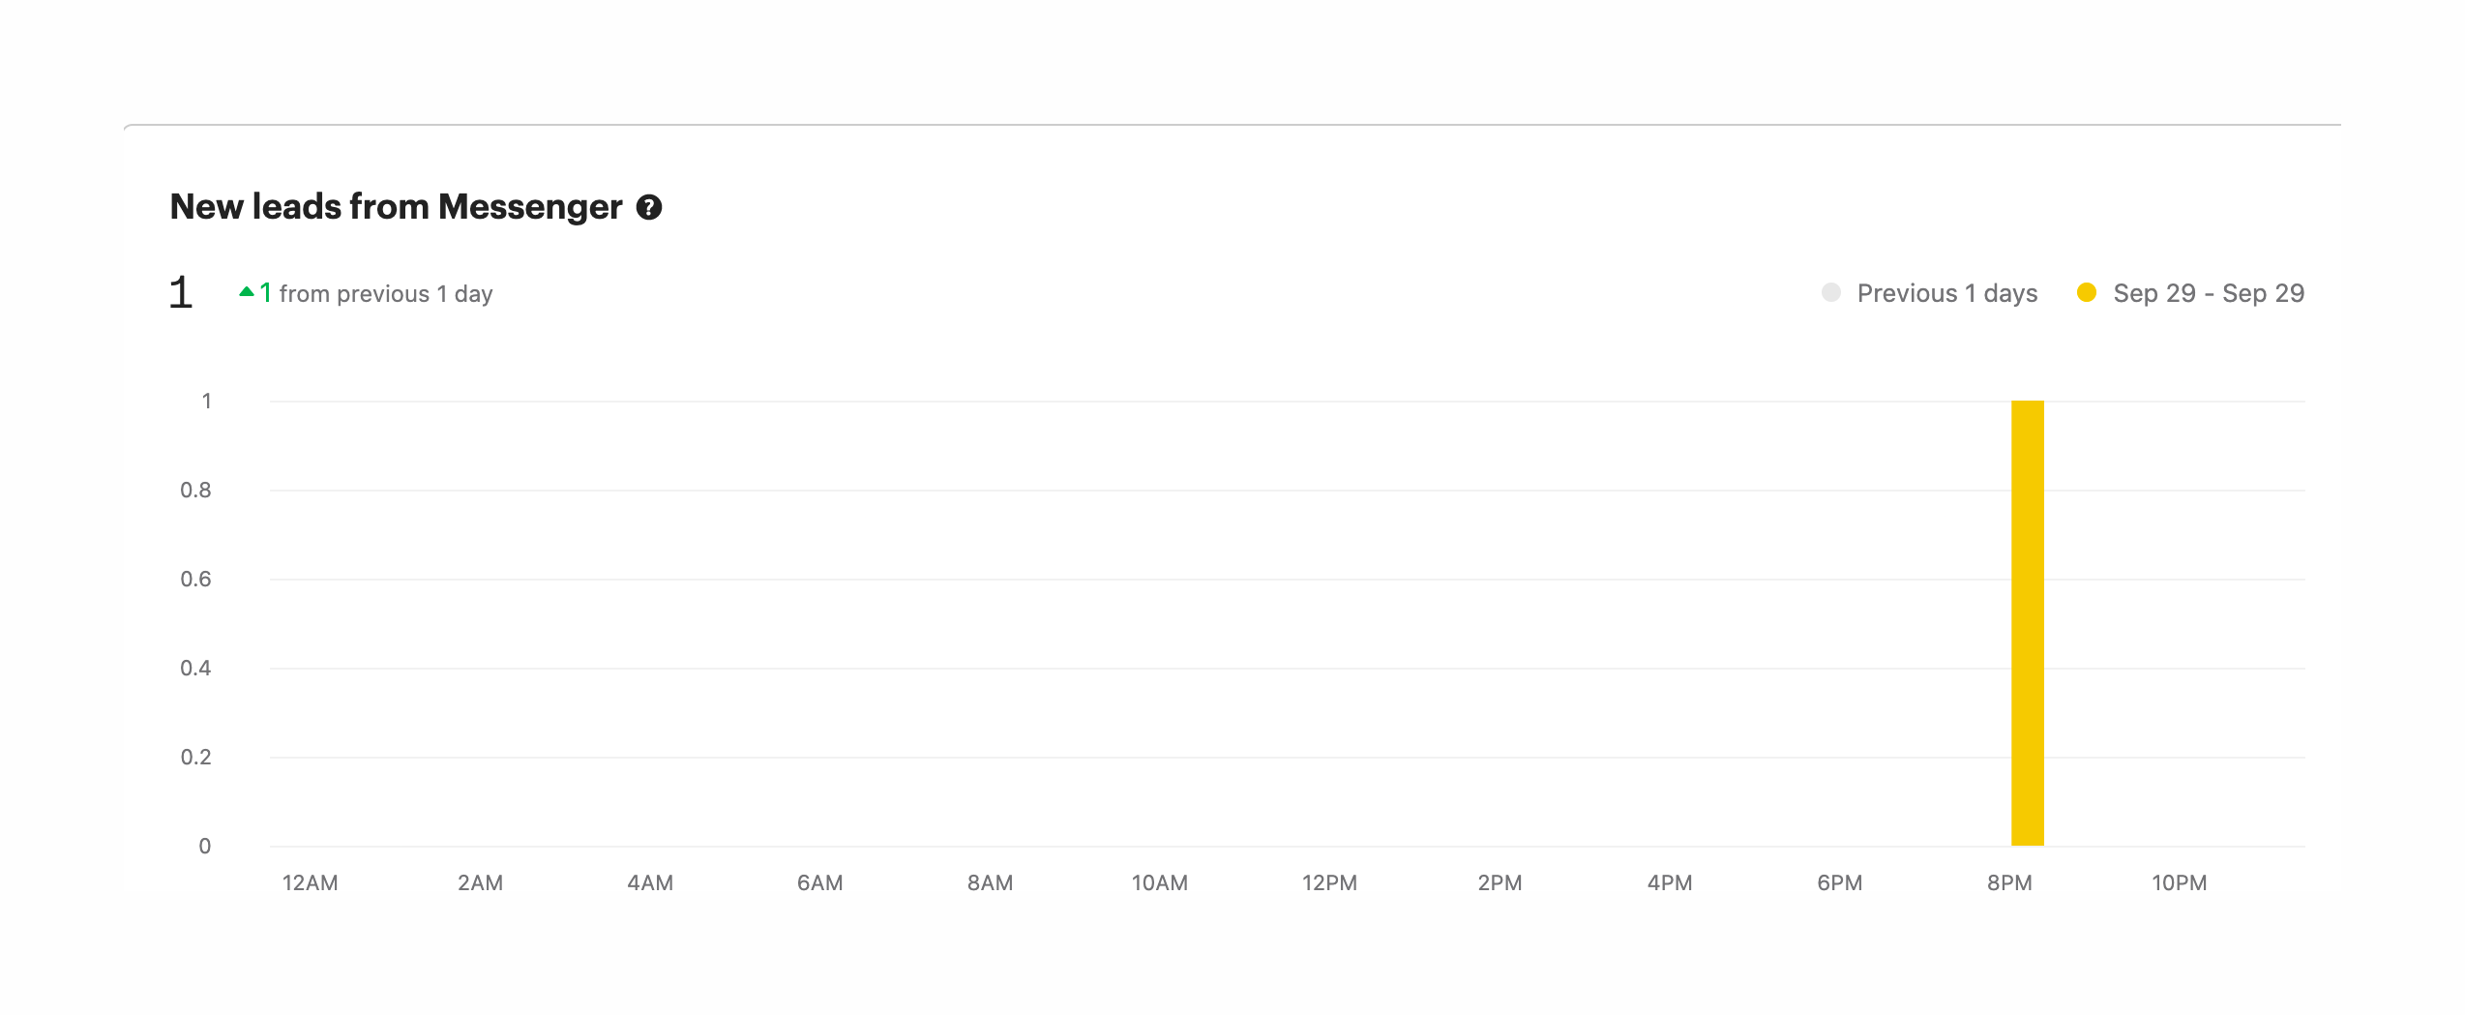This screenshot has width=2465, height=1015.
Task: Click the 4PM x-axis label
Action: (1670, 882)
